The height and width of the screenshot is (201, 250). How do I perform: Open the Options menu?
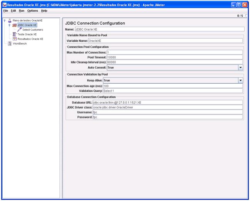click(x=33, y=10)
